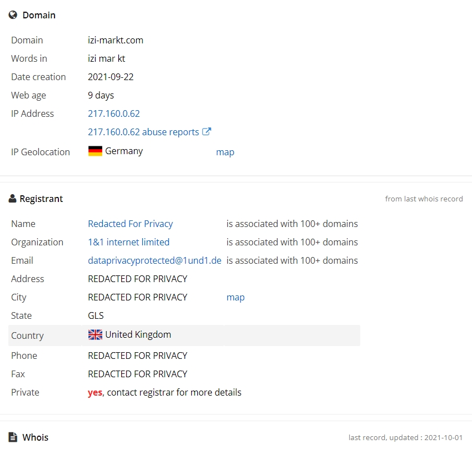Click the date creation value 2021-09-22

click(x=111, y=77)
